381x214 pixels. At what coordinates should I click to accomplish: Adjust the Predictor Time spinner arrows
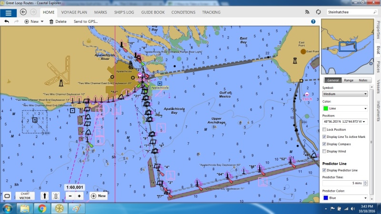point(365,183)
